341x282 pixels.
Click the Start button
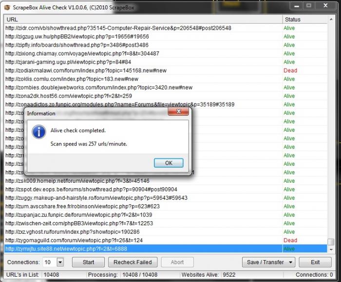point(88,262)
